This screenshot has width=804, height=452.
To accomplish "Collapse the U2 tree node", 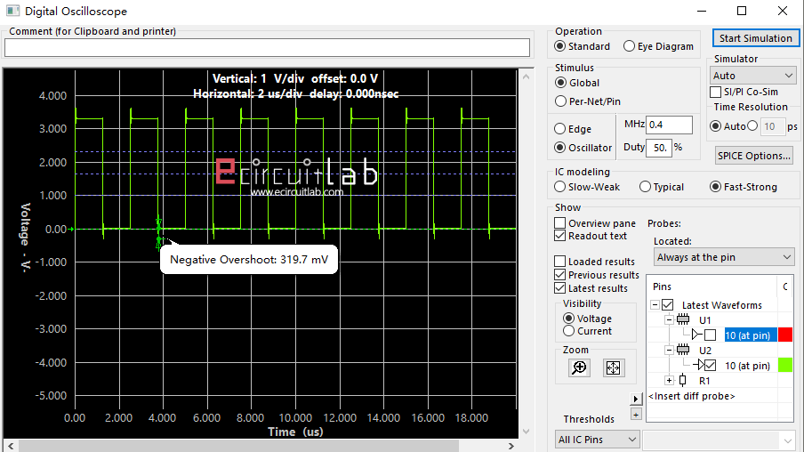I will tap(669, 351).
